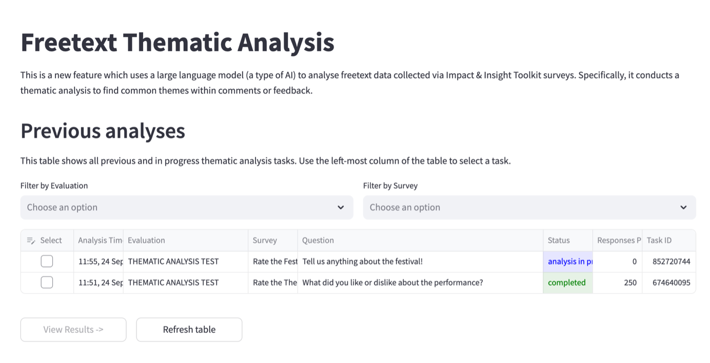Image resolution: width=710 pixels, height=363 pixels.
Task: Sort by the Analysis Time column header
Action: pos(100,240)
